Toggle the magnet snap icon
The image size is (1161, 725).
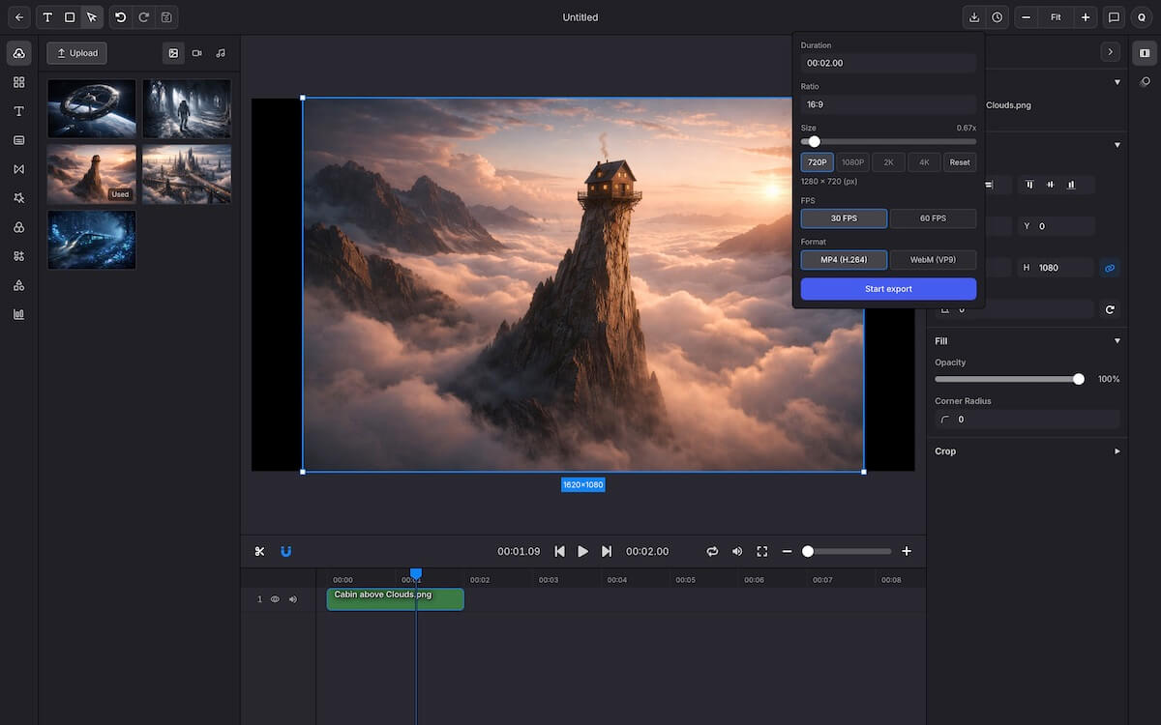(285, 551)
